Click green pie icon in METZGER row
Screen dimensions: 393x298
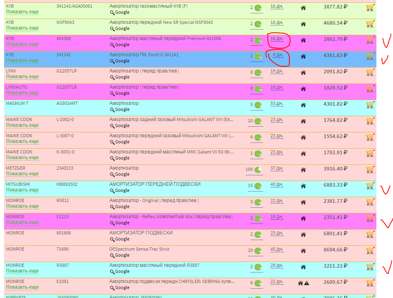click(x=258, y=170)
